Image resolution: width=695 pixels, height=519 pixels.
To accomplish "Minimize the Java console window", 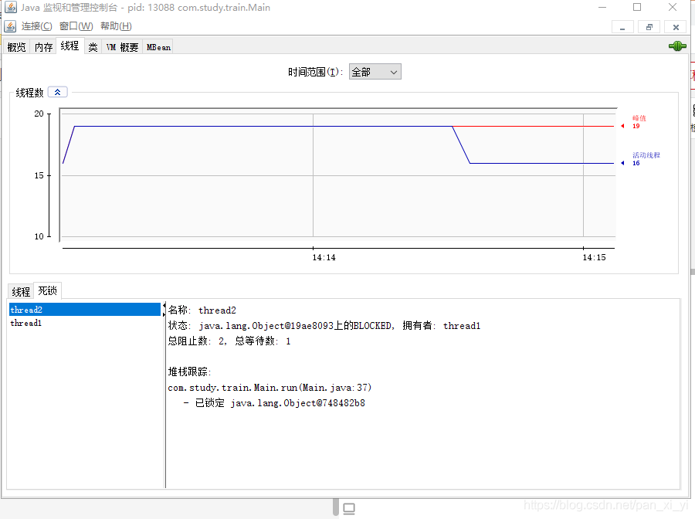I will click(602, 7).
